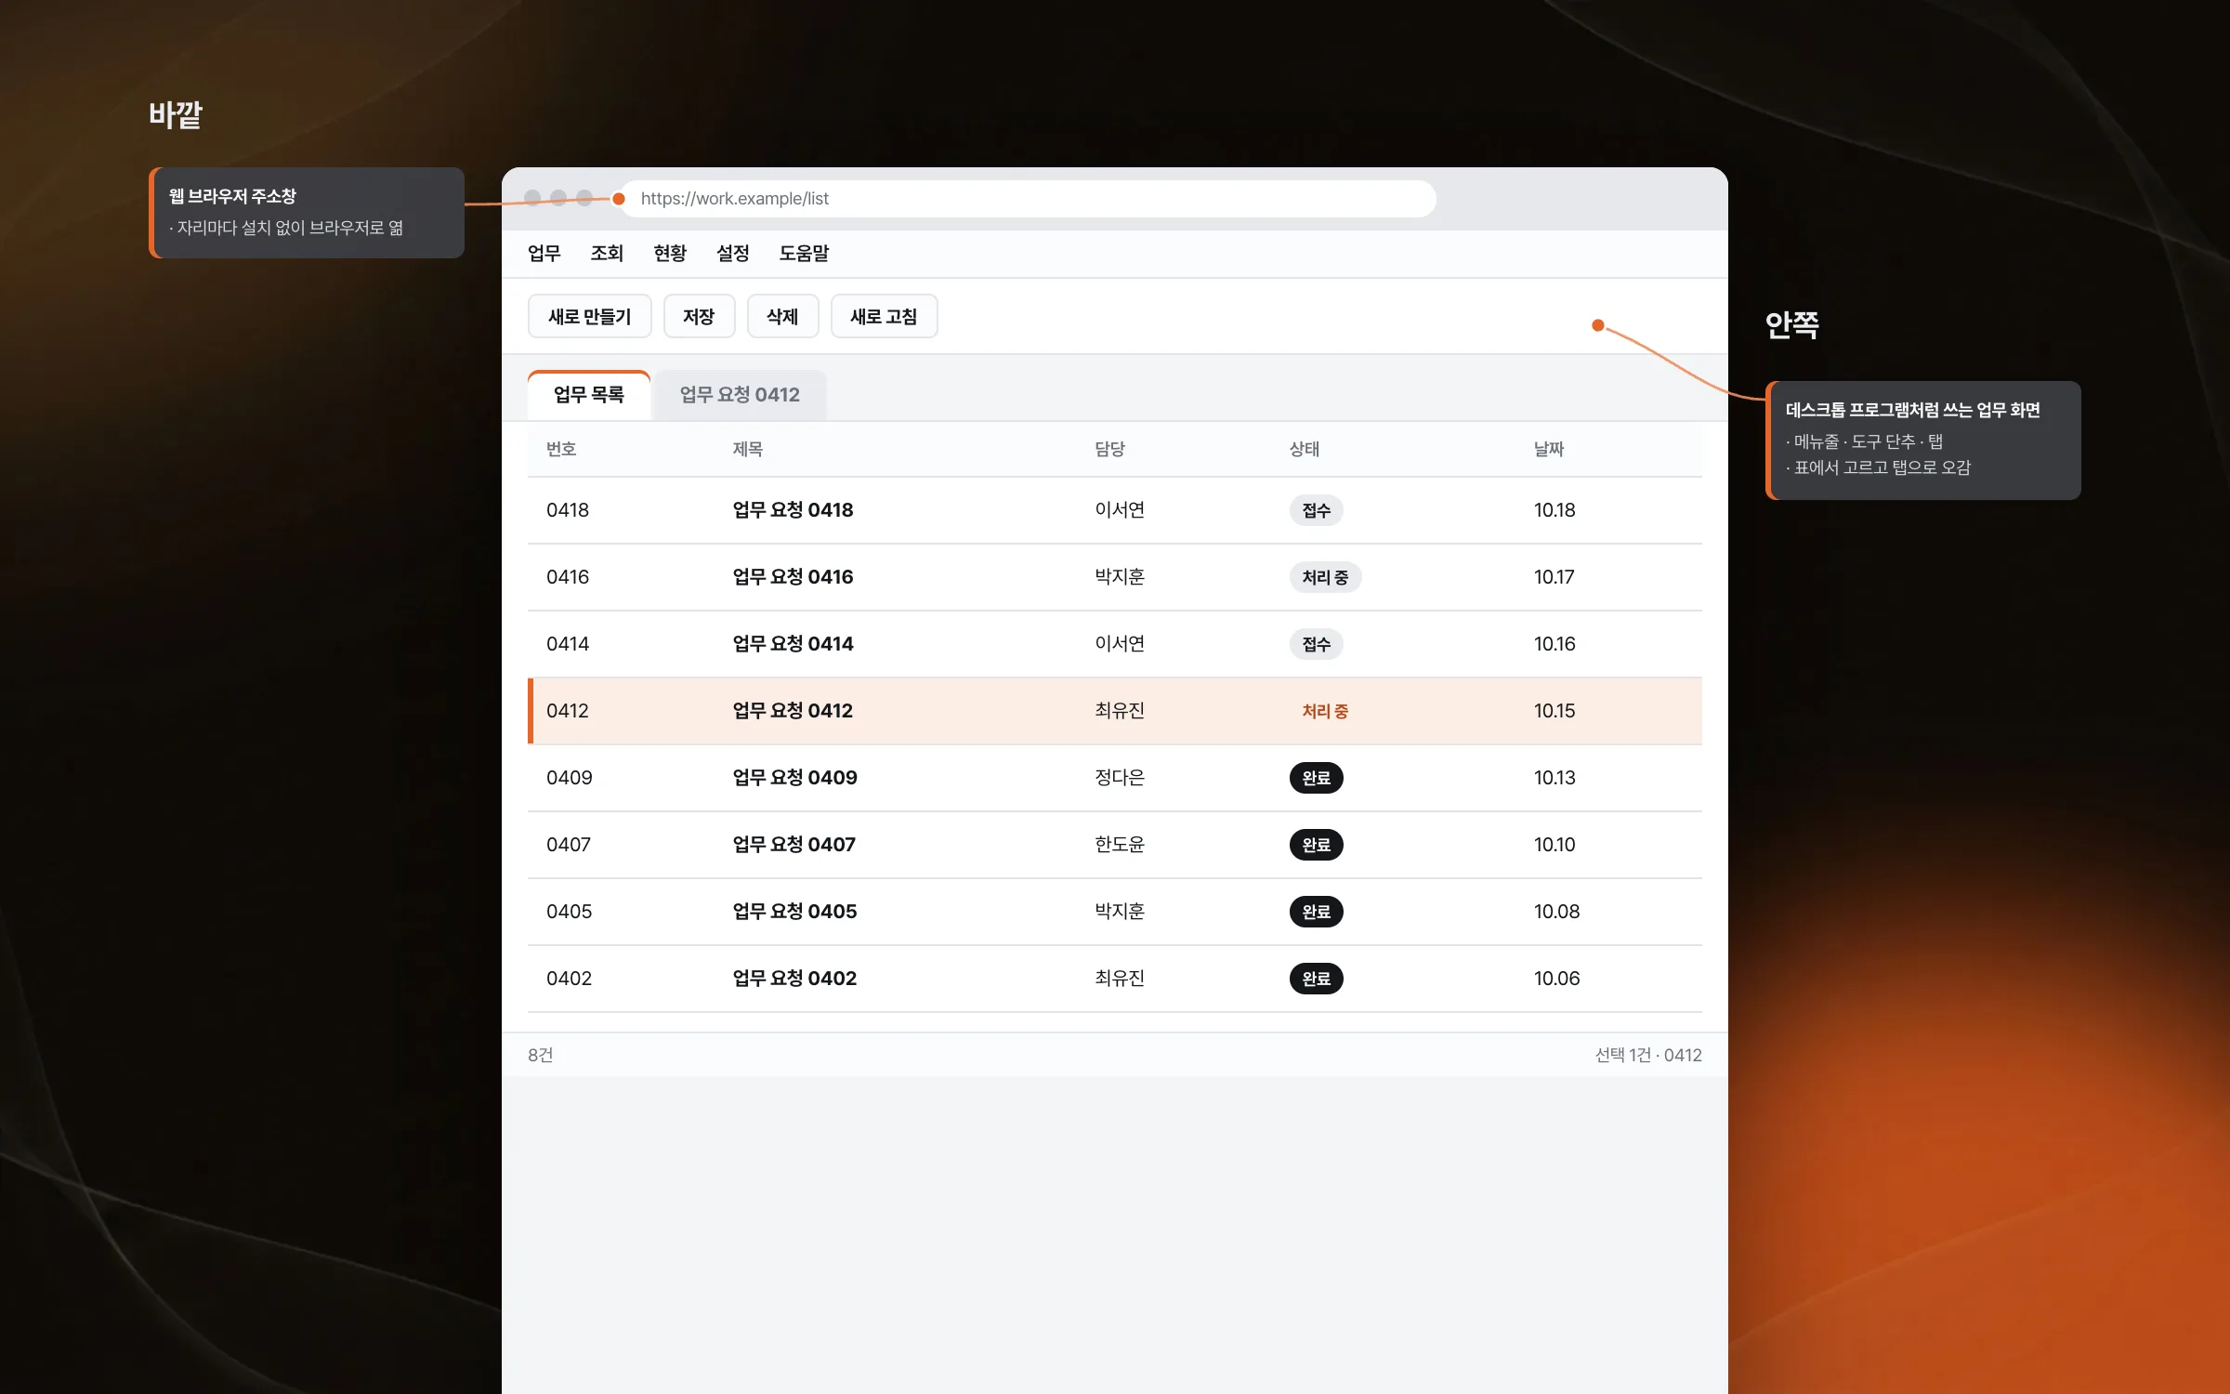Click assignee 한도윤 in row 0407
The width and height of the screenshot is (2230, 1394).
pos(1120,845)
